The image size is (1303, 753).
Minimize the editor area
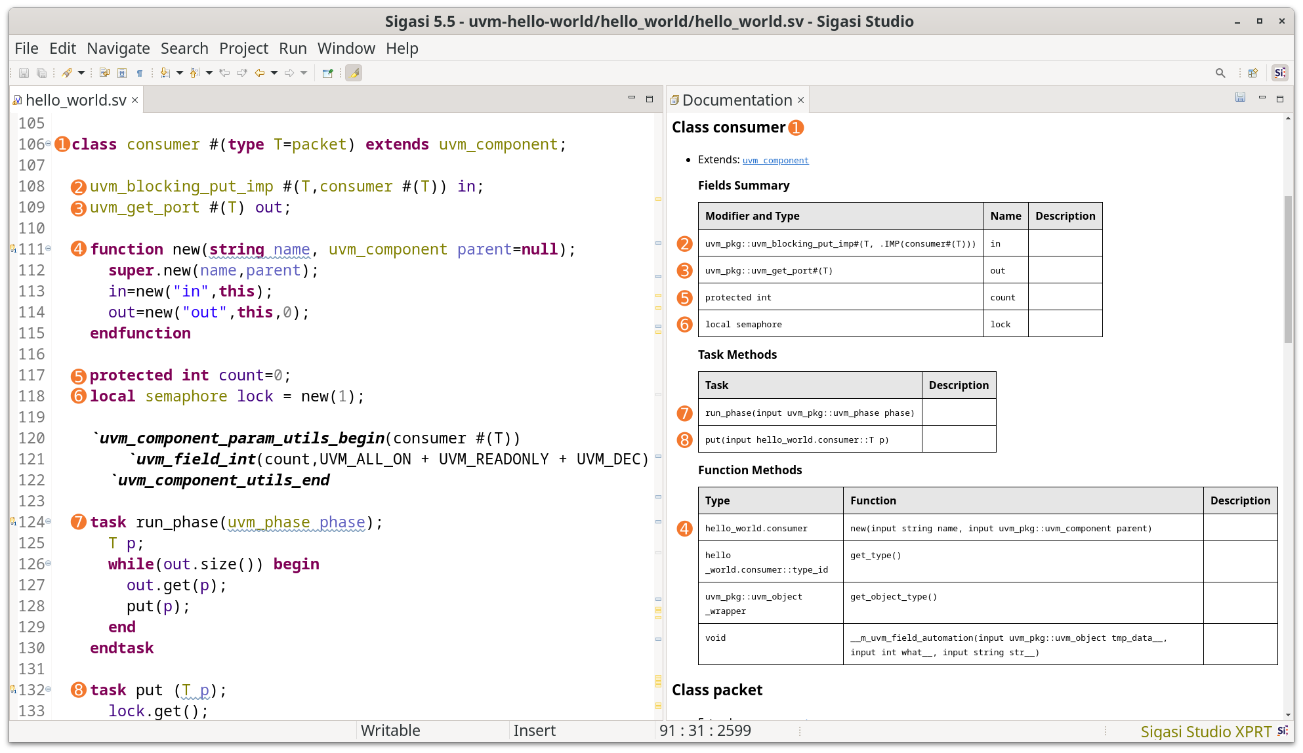(632, 98)
